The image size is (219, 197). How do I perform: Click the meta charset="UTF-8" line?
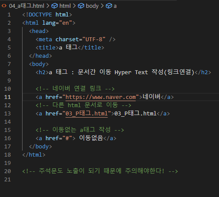coord(75,39)
